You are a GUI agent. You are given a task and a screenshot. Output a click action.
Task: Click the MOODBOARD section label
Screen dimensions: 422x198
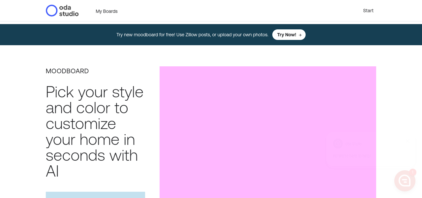[67, 71]
